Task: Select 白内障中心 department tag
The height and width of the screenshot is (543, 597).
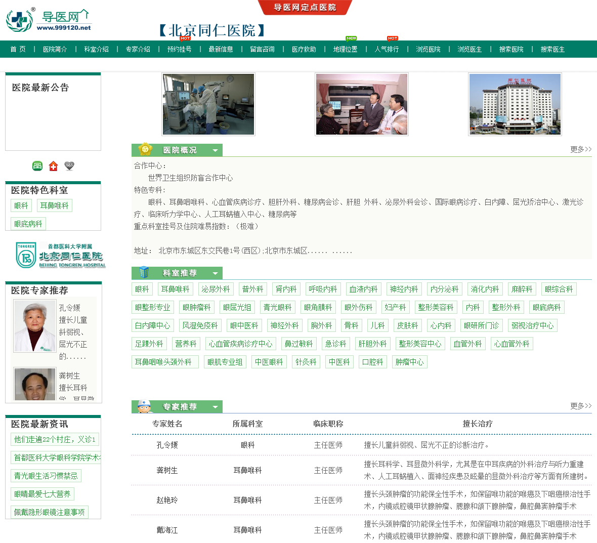Action: pos(153,325)
